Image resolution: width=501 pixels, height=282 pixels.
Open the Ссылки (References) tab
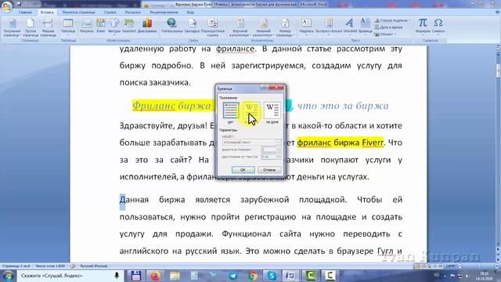(x=110, y=13)
